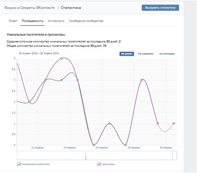Click the zero data point near 28 Апреля

click(x=126, y=145)
